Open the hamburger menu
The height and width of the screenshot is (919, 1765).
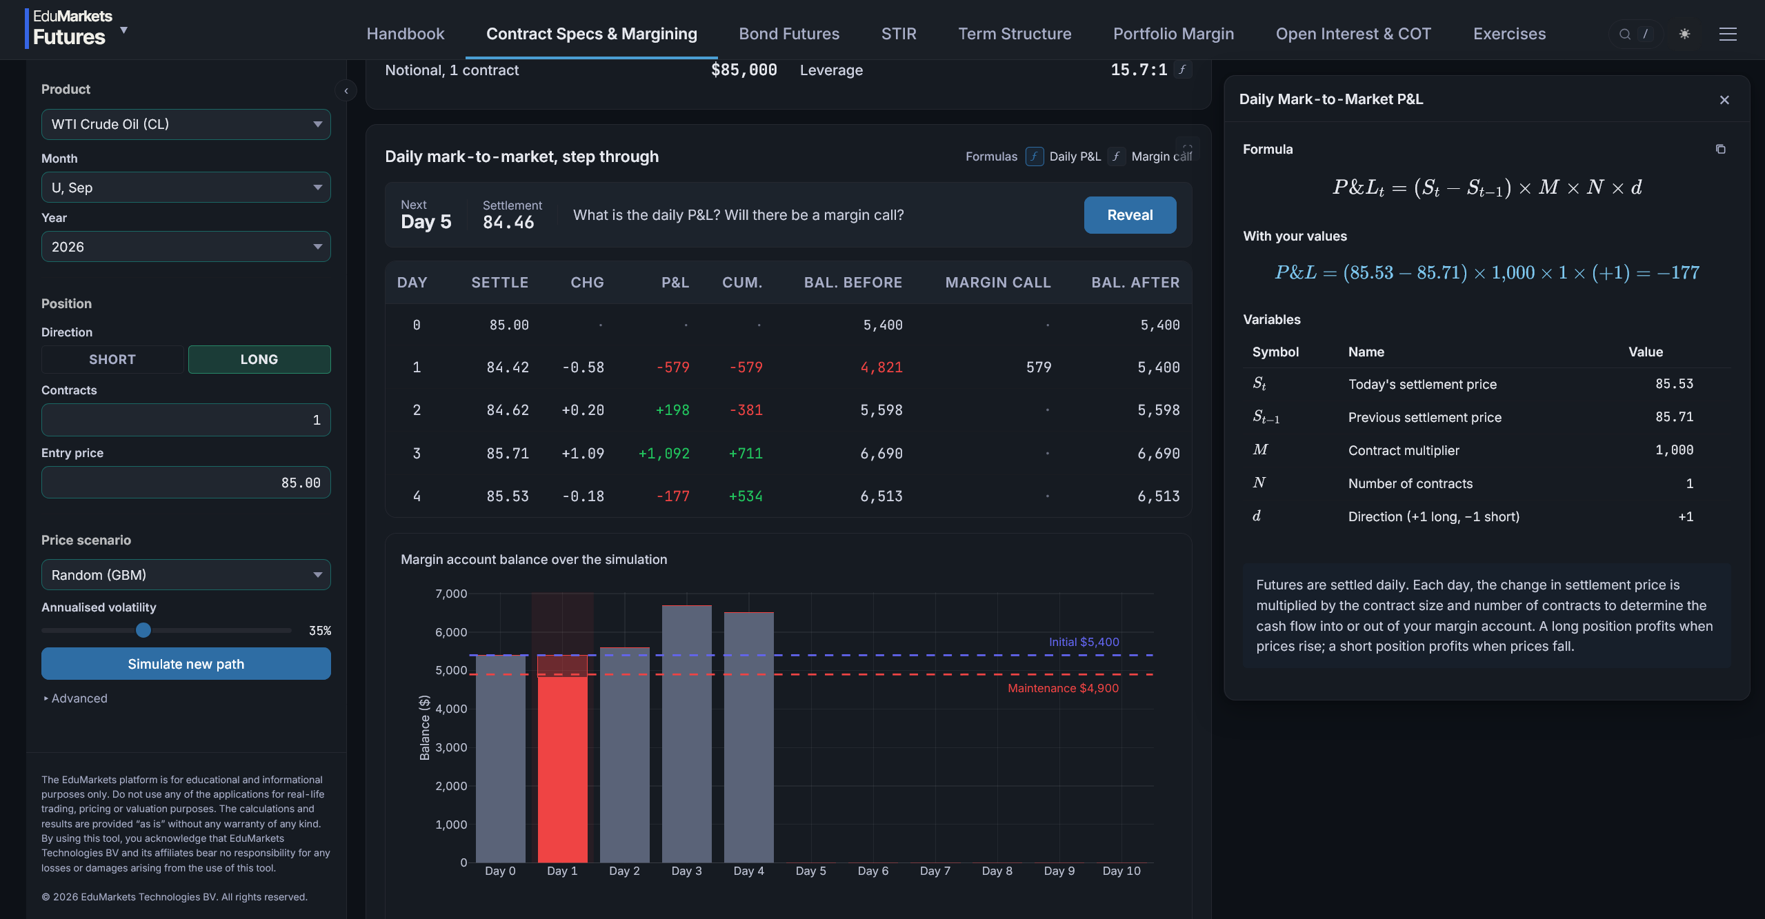point(1728,34)
